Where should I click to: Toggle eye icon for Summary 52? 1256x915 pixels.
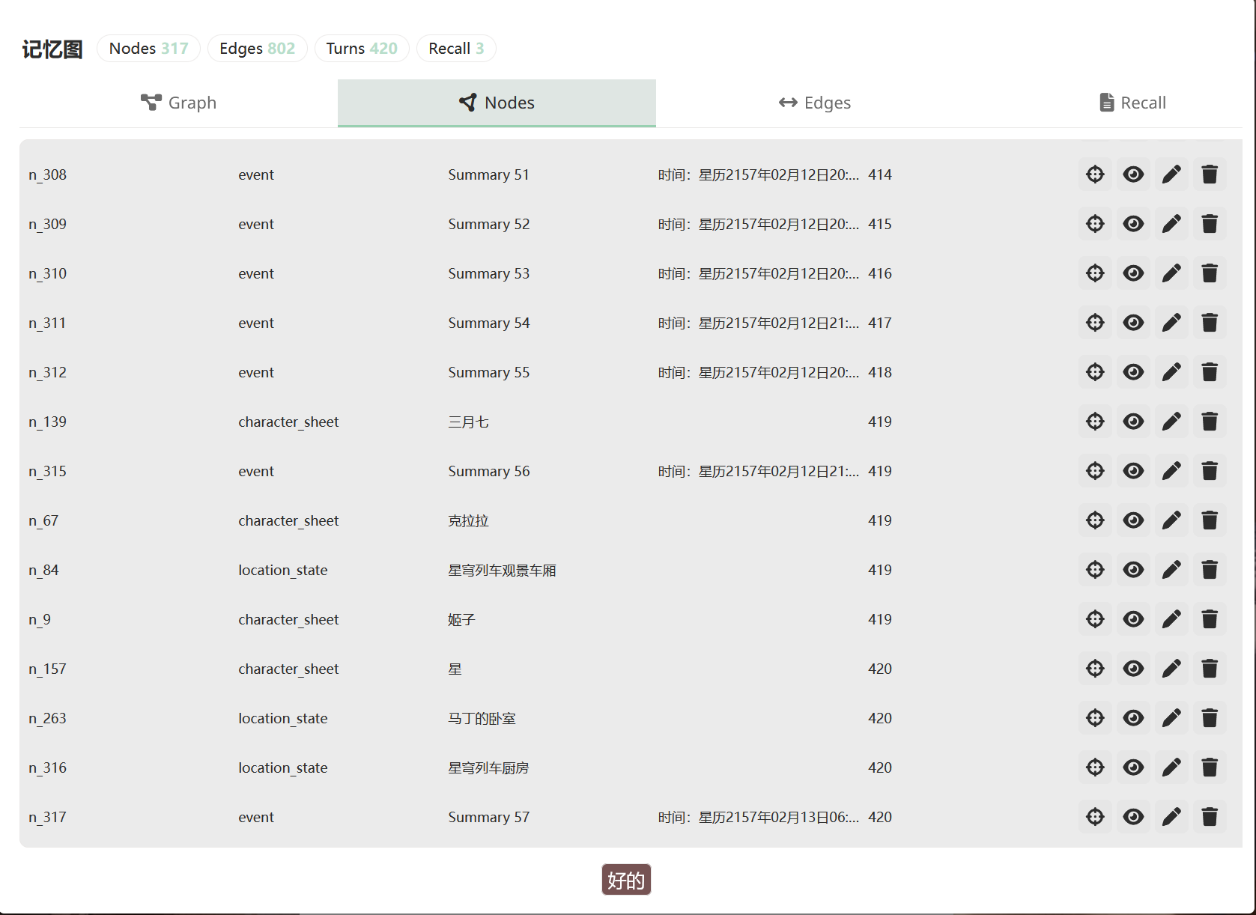tap(1133, 224)
